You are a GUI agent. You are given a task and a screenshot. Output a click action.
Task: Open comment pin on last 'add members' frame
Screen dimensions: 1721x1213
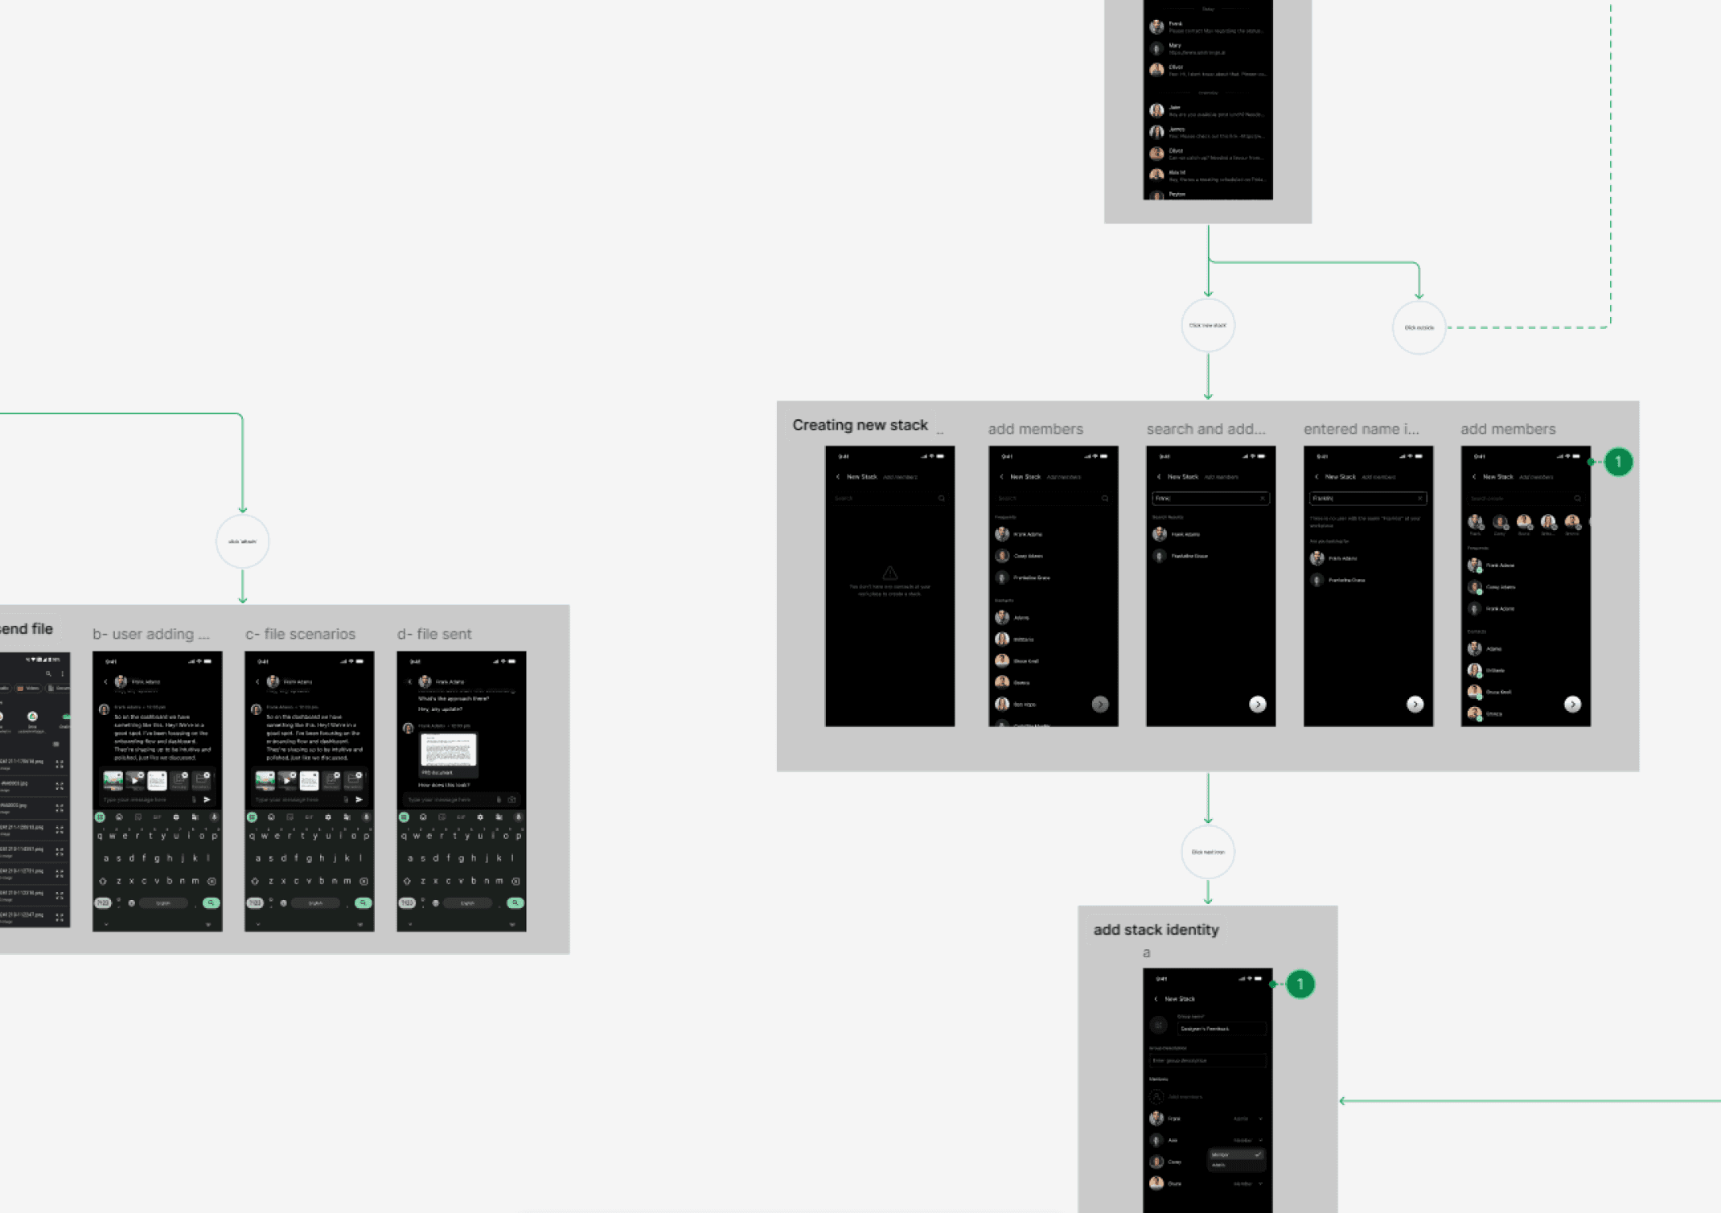coord(1618,462)
